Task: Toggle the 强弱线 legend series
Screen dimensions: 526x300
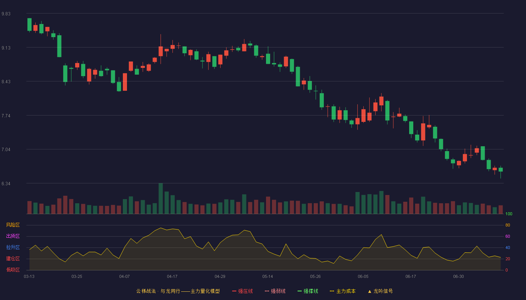Action: tap(275, 291)
